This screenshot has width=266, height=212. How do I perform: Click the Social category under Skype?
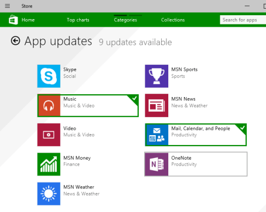click(69, 76)
